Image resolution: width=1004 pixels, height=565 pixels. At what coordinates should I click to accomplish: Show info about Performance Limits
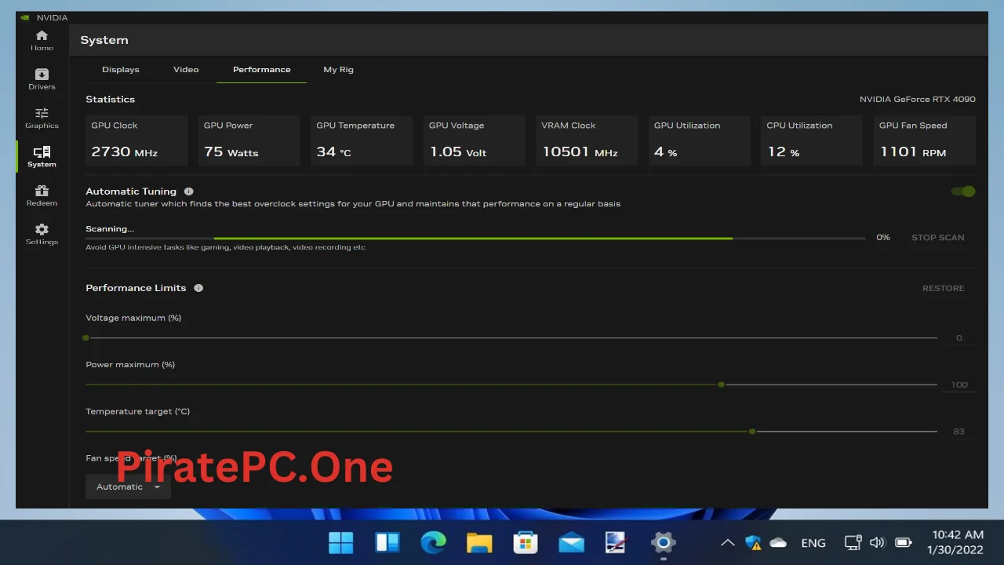198,288
